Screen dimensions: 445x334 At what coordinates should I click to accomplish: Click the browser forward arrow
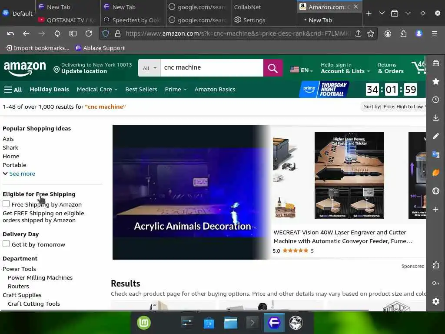[x=42, y=34]
